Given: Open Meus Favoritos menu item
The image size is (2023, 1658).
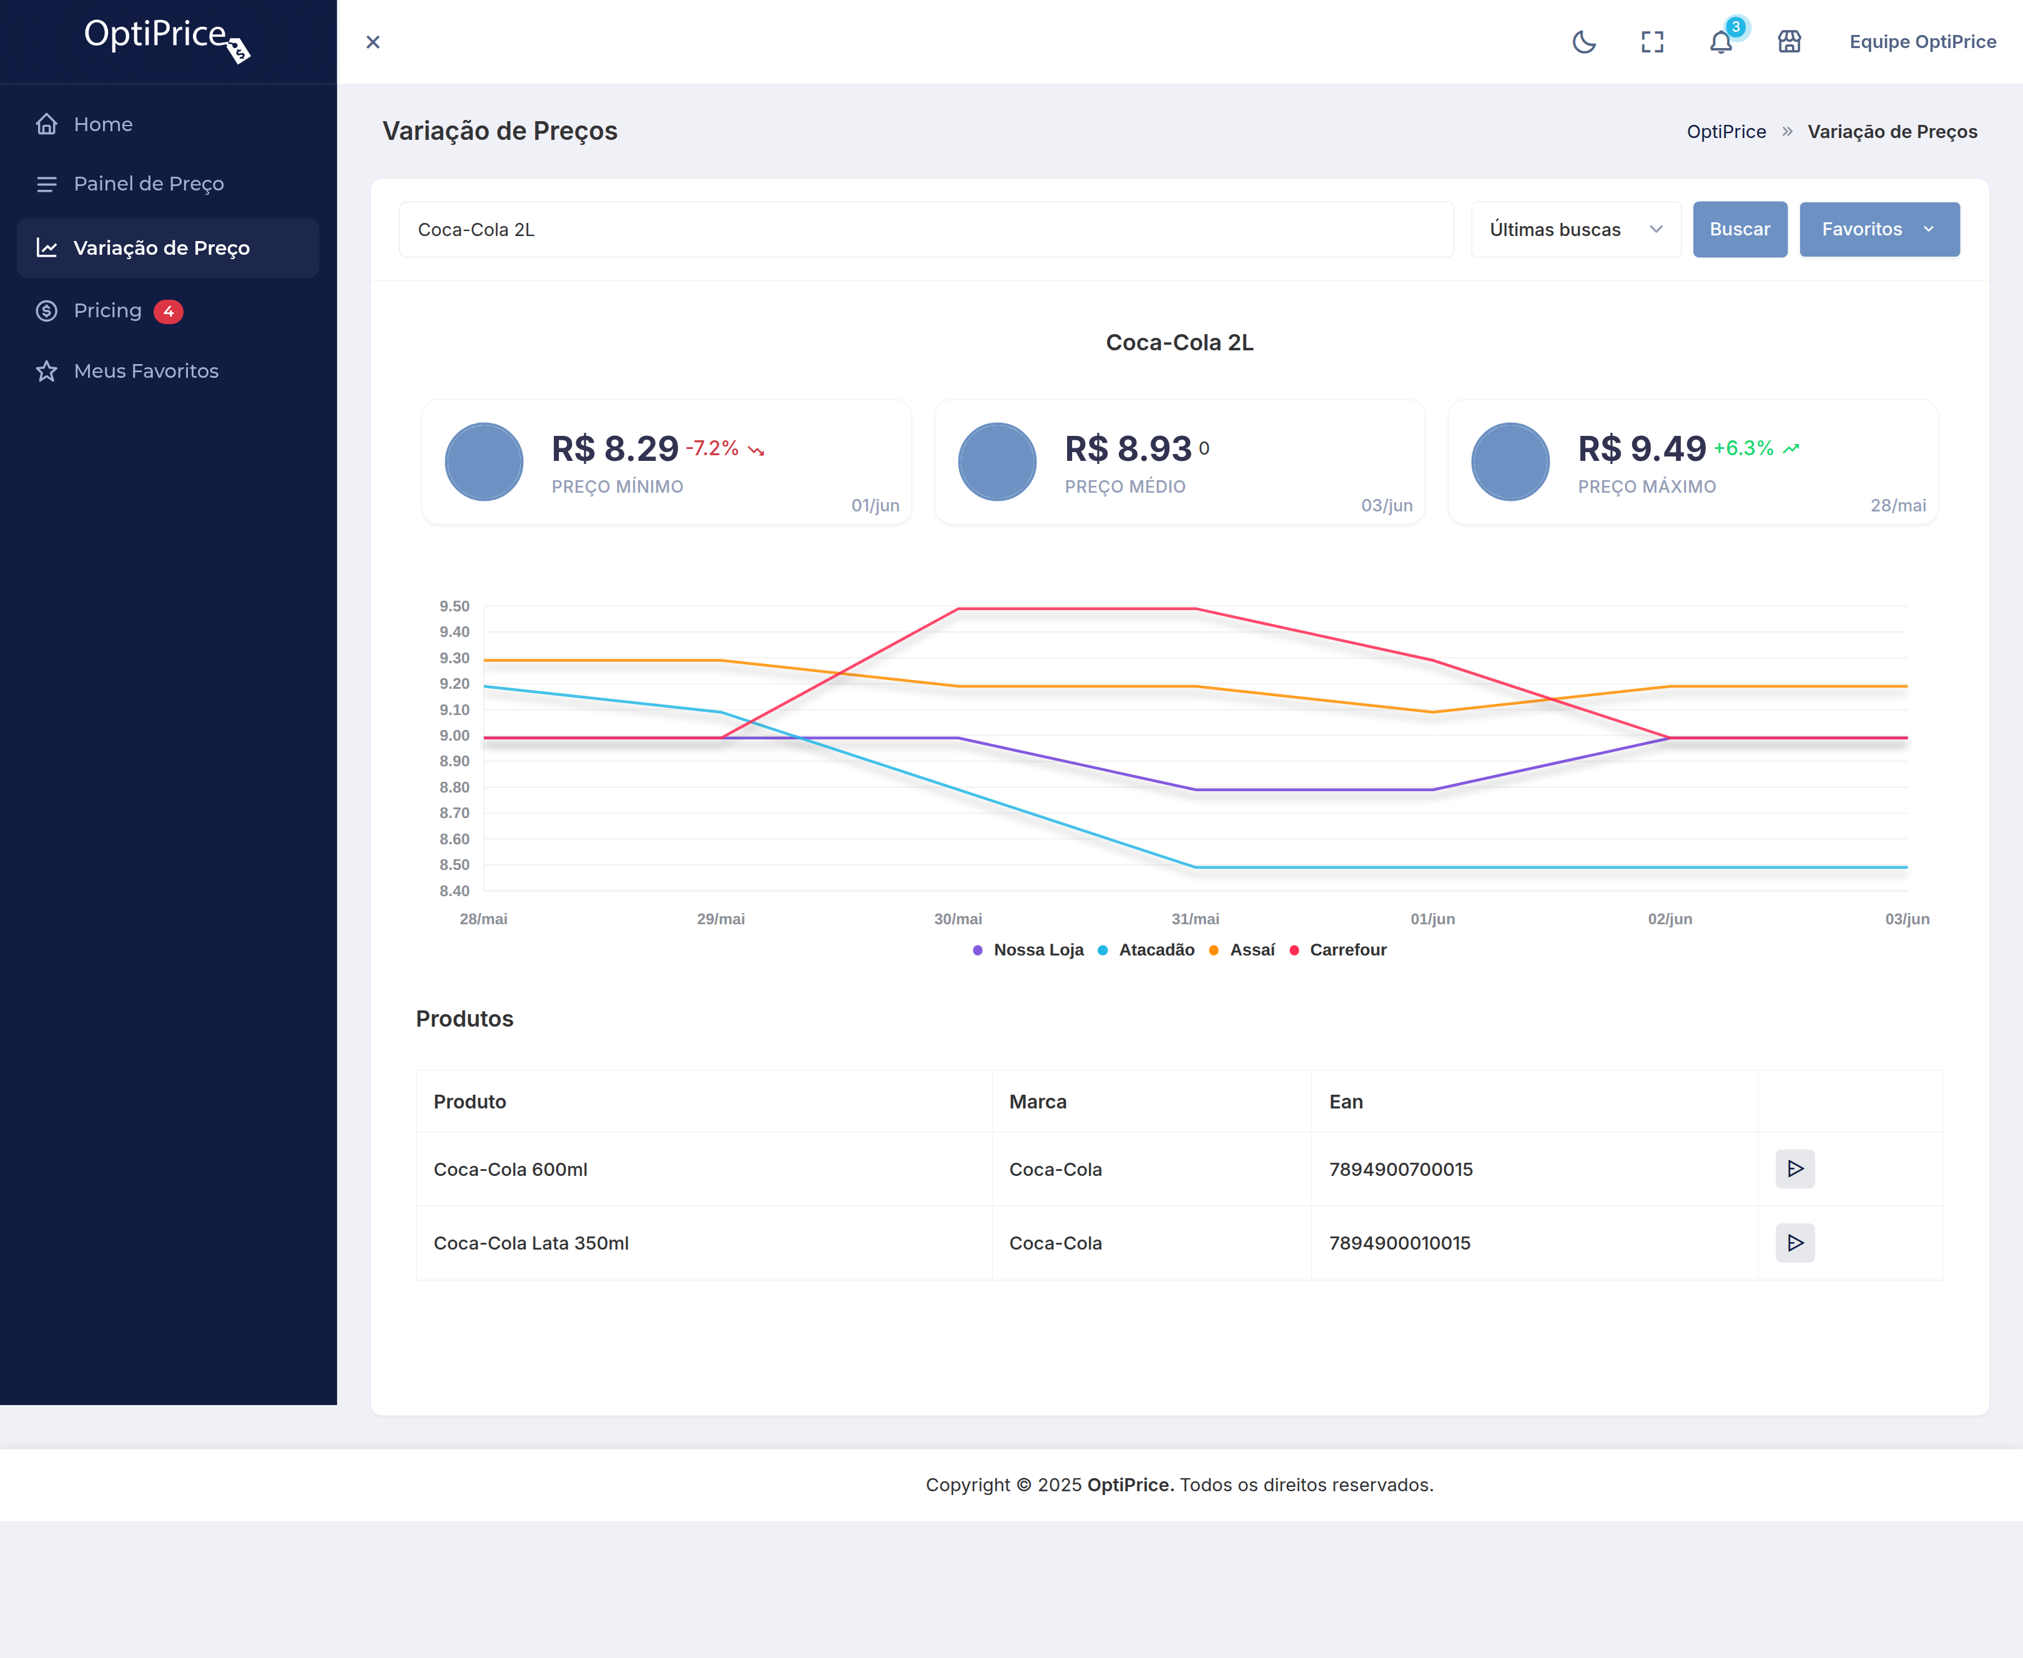Looking at the screenshot, I should [168, 370].
